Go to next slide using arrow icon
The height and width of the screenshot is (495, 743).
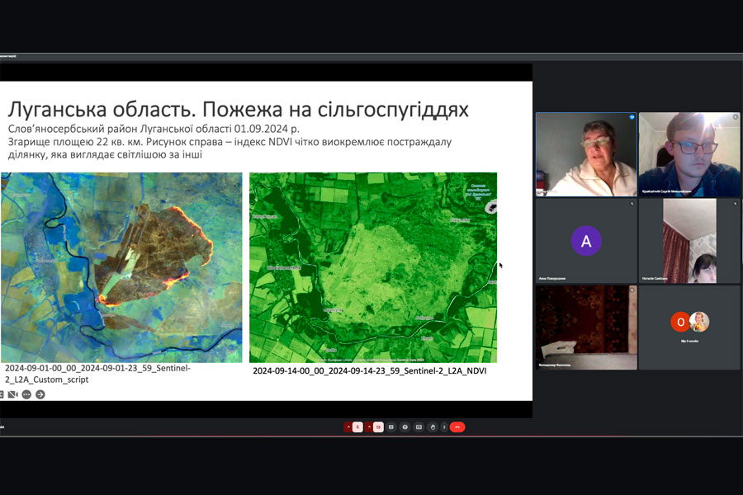40,394
